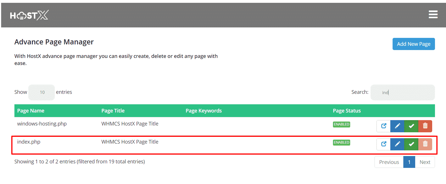
Task: Go to the Next page
Action: click(425, 162)
